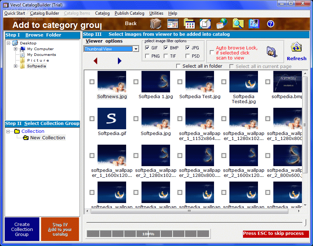313x246 pixels.
Task: Enable the TIF filter checkbox
Action: 166,56
